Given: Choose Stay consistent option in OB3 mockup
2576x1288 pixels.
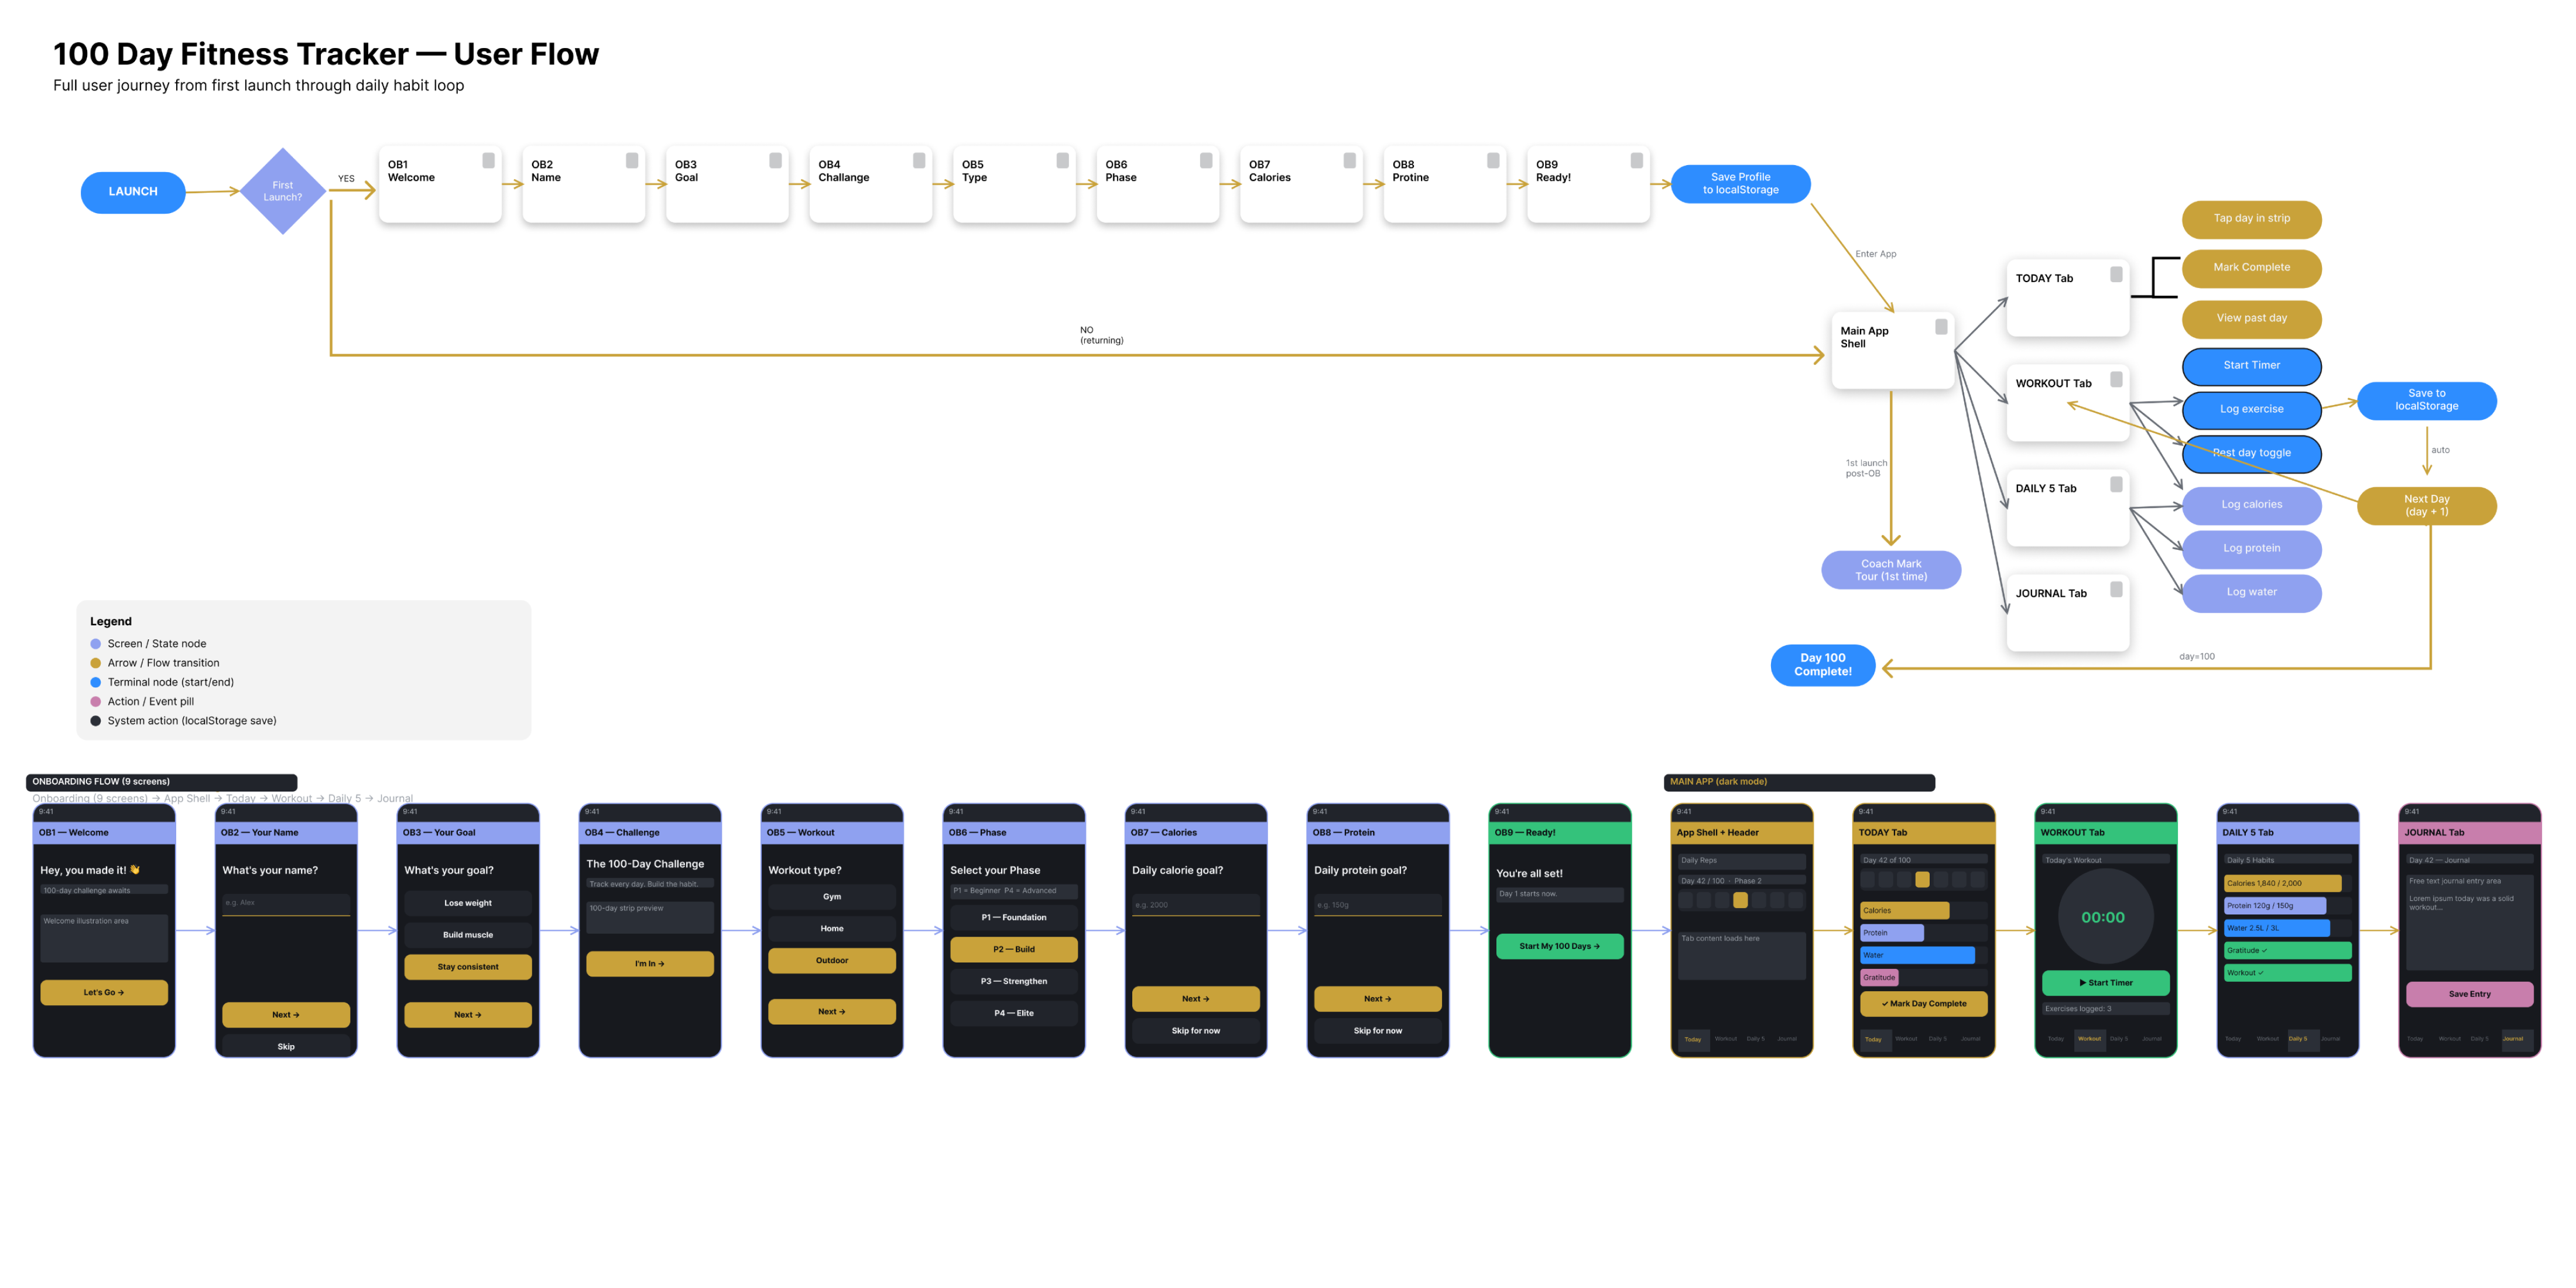Looking at the screenshot, I should click(468, 967).
